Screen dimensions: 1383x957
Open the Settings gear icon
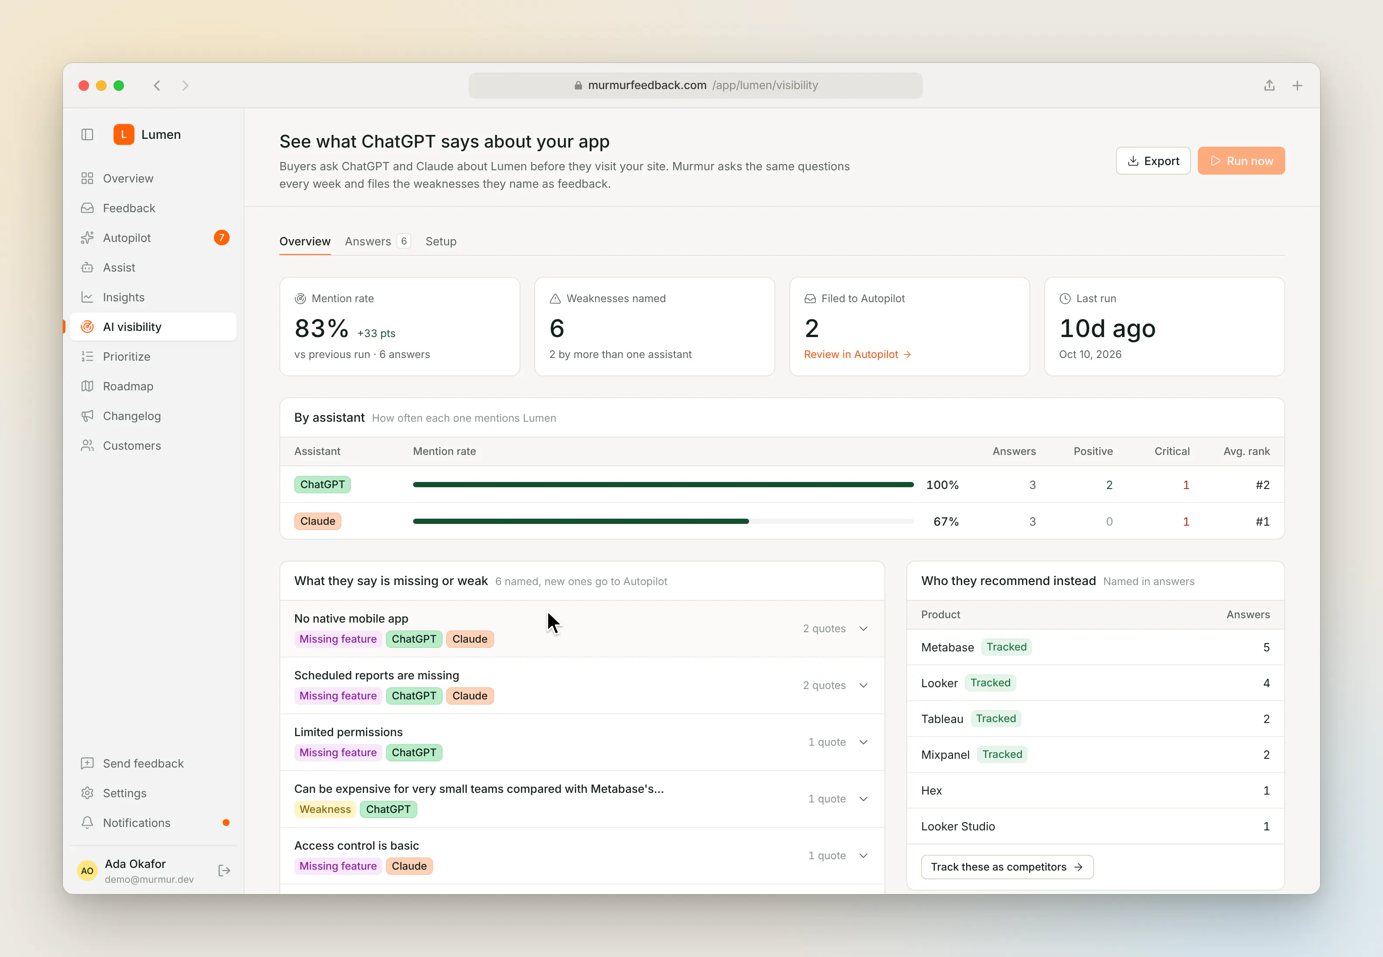[x=87, y=793]
